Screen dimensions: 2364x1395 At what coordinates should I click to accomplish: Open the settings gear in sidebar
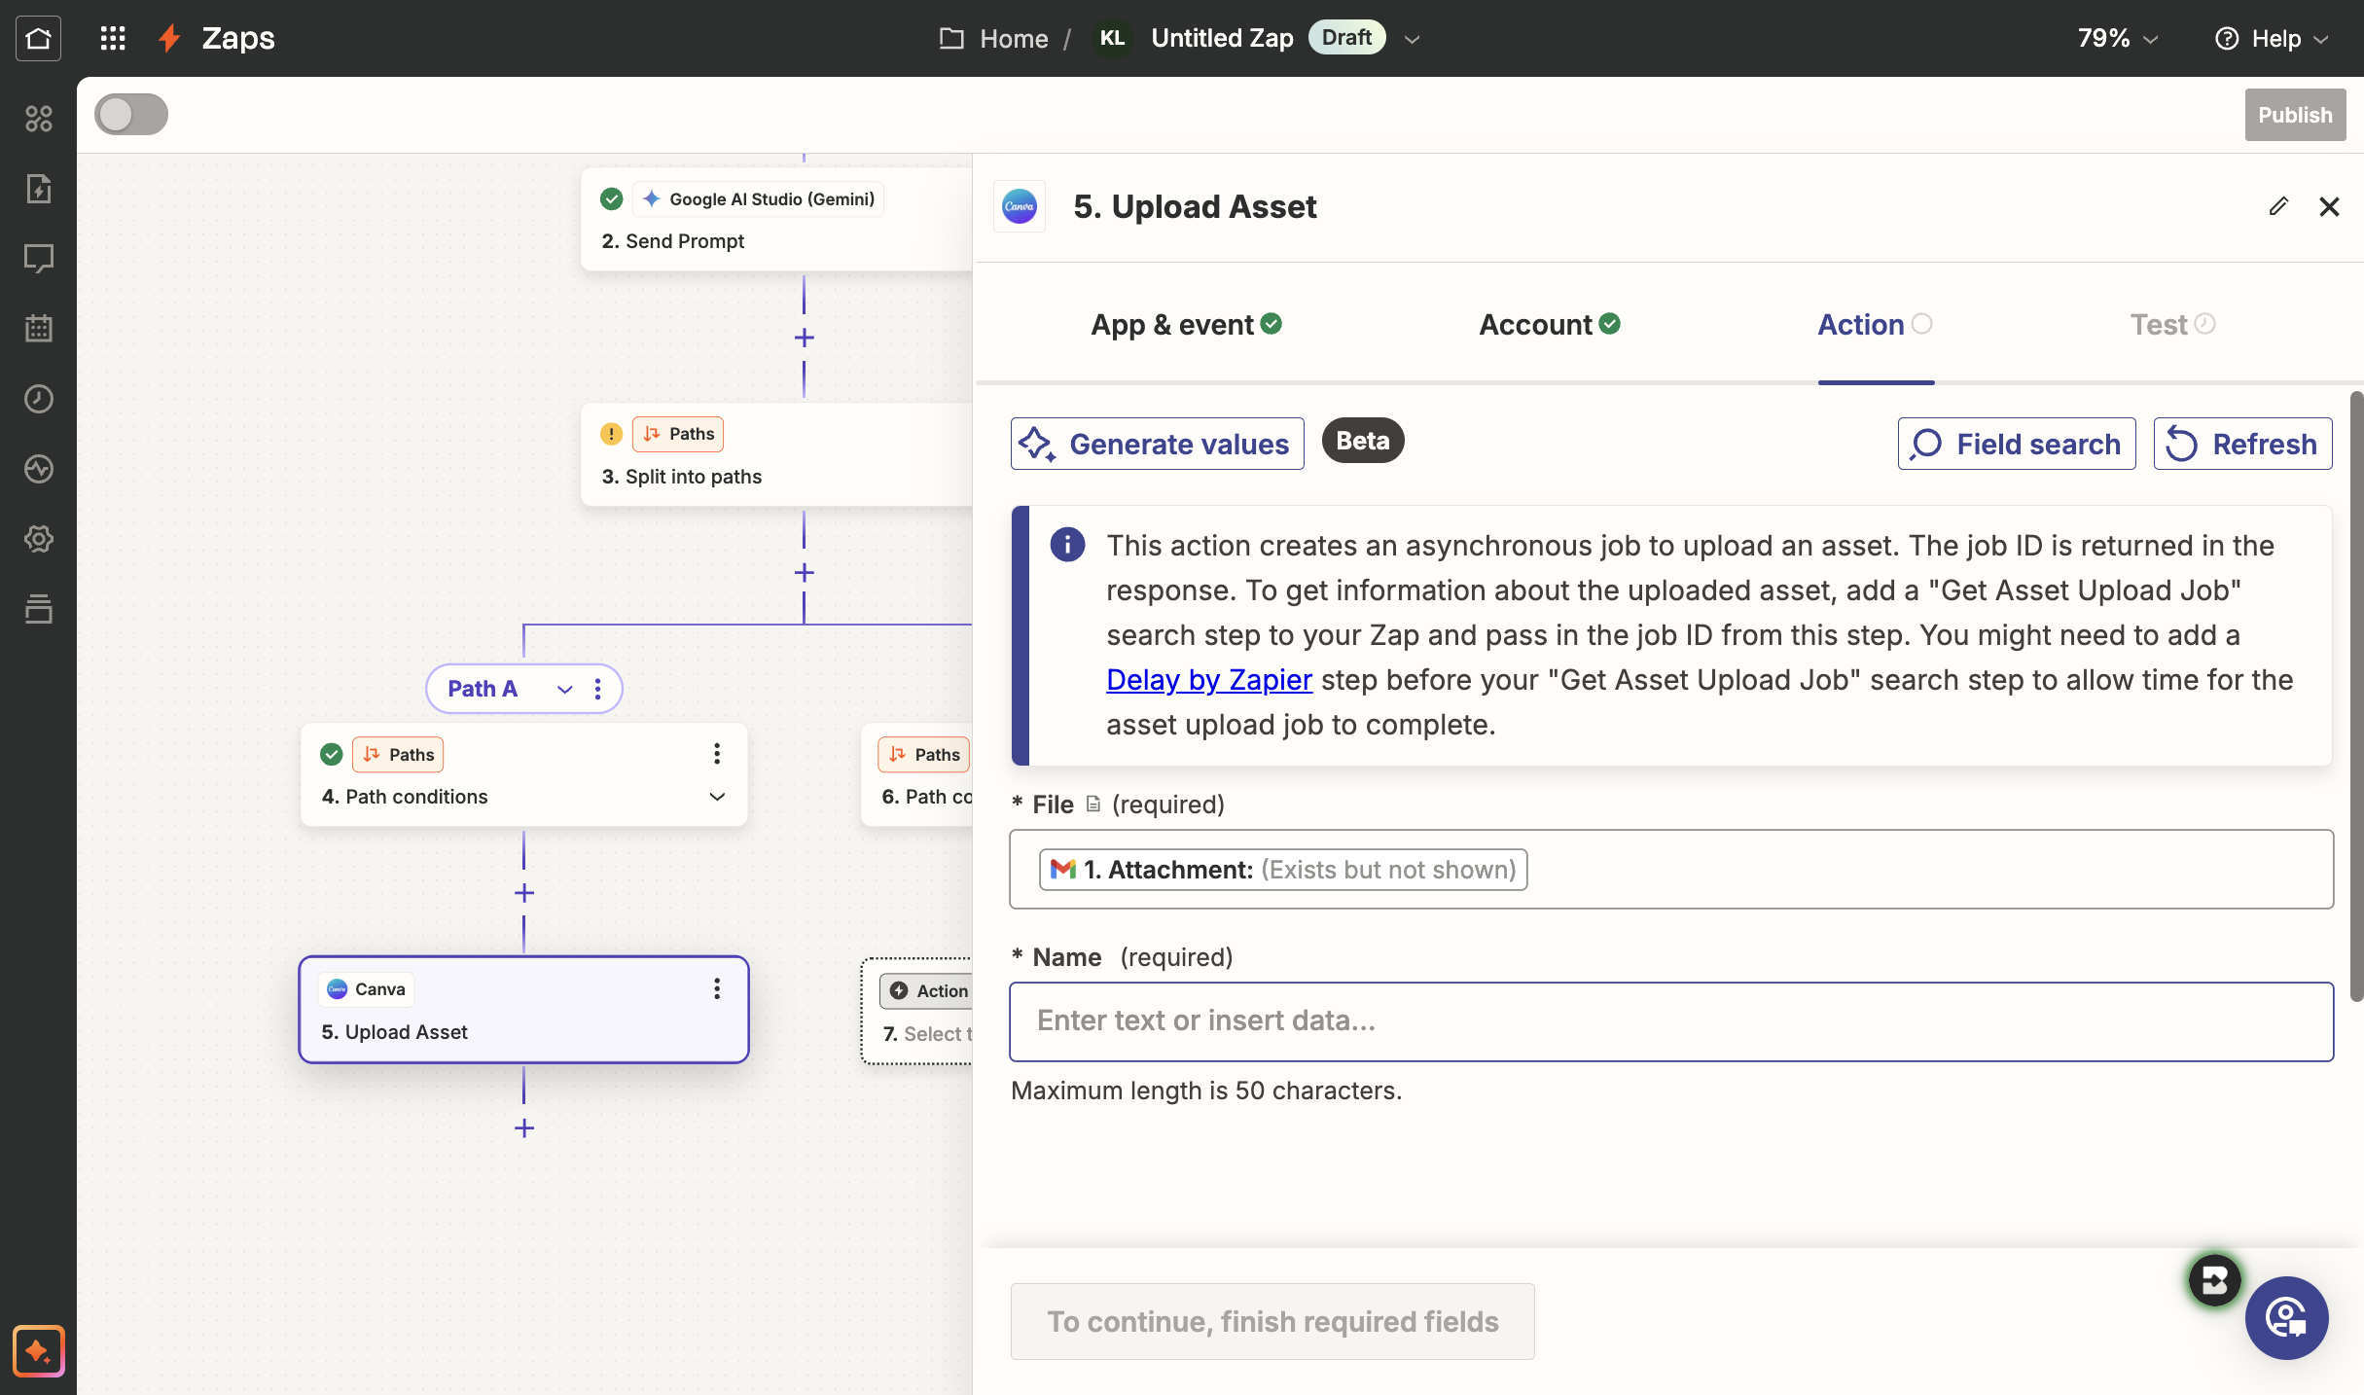pyautogui.click(x=38, y=538)
